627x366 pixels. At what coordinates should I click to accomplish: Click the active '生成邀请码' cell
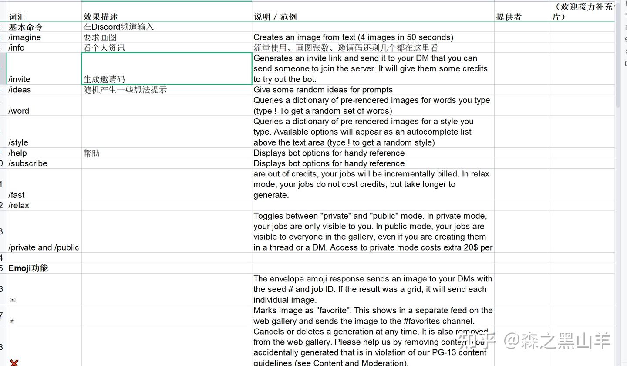[x=167, y=69]
